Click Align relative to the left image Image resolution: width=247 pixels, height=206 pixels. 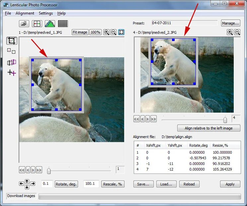coord(209,128)
